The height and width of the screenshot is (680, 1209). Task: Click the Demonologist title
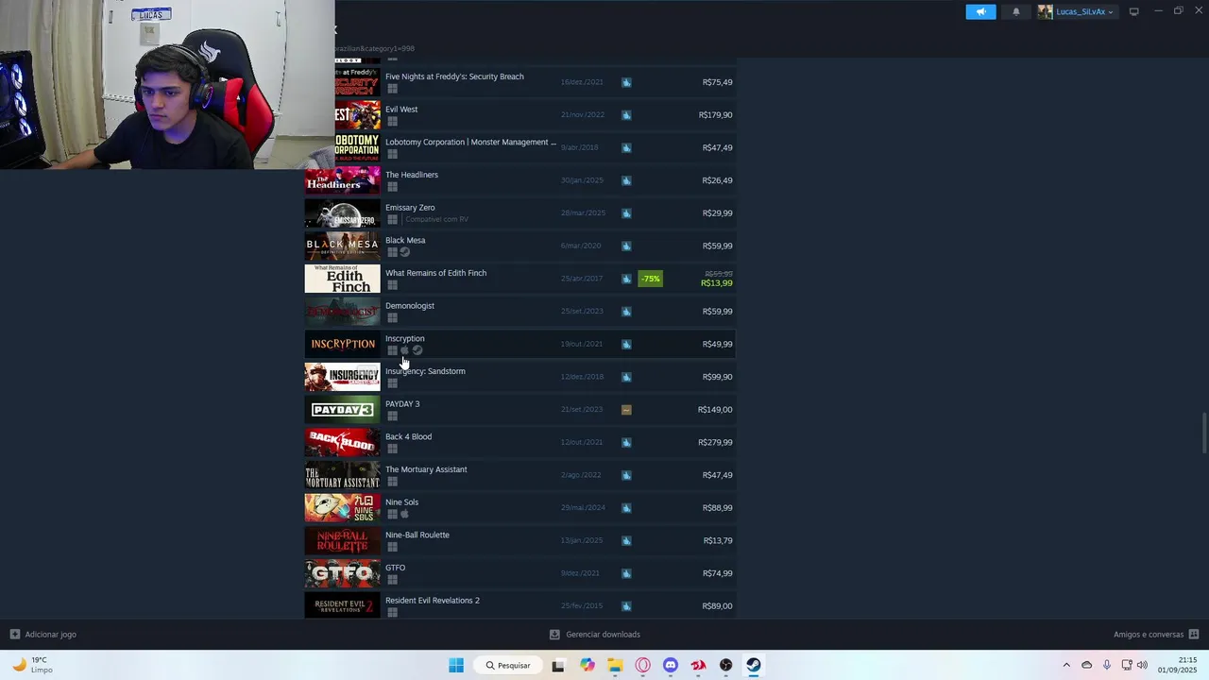pyautogui.click(x=410, y=306)
